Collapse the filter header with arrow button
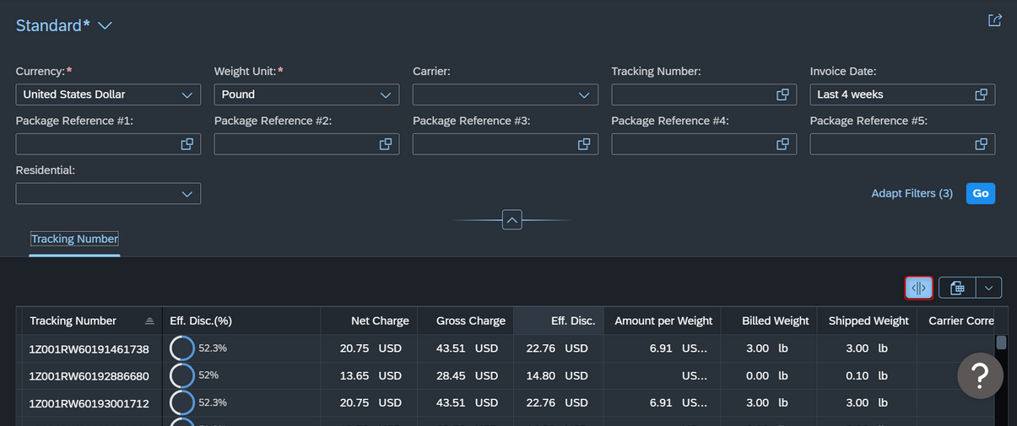The image size is (1017, 426). point(512,220)
